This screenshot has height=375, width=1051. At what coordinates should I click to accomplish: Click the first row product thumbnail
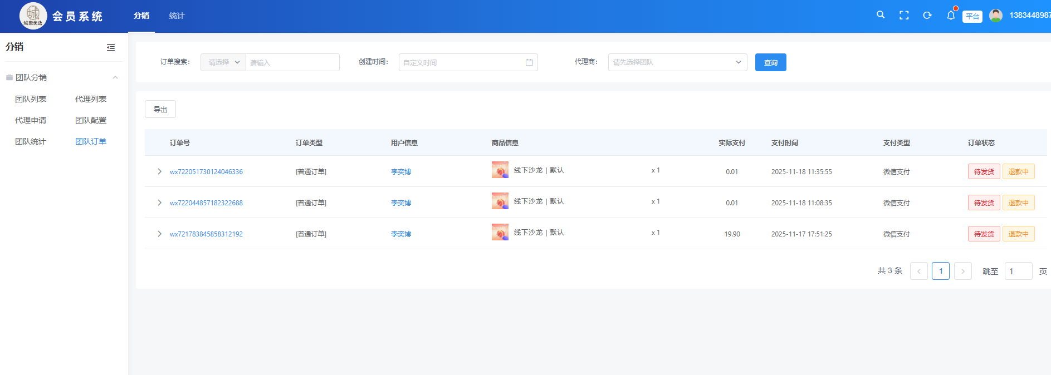click(500, 170)
